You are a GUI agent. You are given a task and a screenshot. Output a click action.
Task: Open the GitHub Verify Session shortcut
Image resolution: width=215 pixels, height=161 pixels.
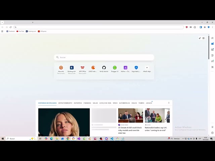click(x=104, y=69)
